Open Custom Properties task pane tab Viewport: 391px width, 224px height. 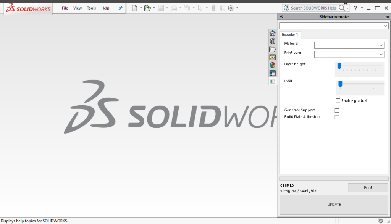point(272,73)
